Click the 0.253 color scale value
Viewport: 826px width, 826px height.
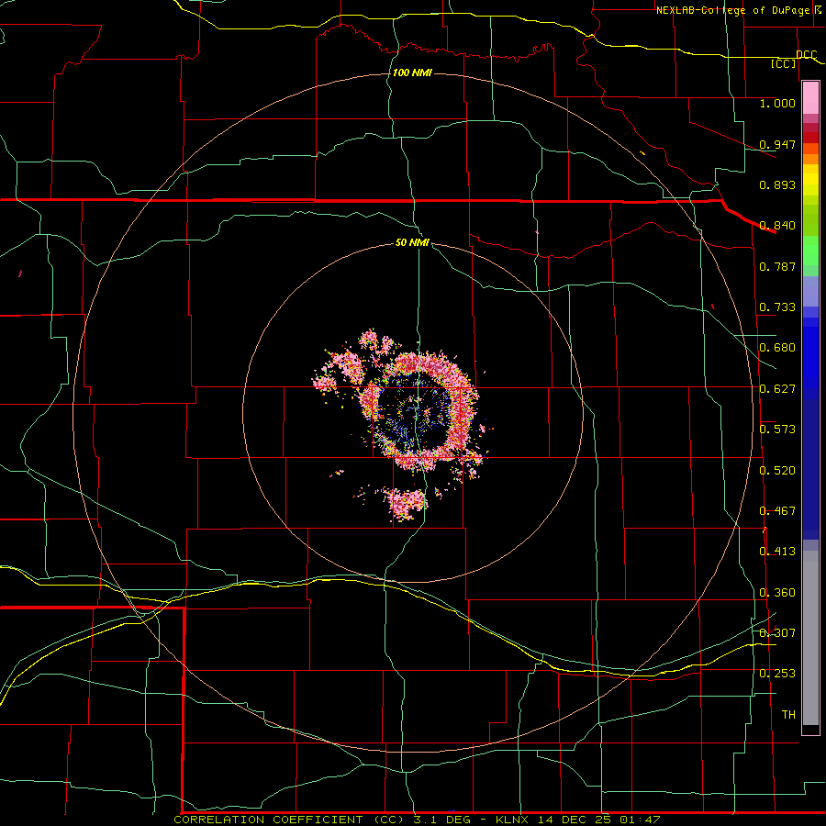777,674
